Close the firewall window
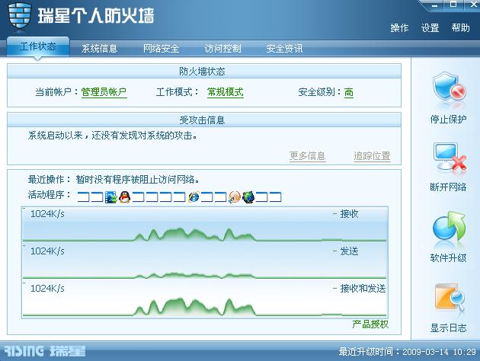This screenshot has width=480, height=361. point(473,5)
